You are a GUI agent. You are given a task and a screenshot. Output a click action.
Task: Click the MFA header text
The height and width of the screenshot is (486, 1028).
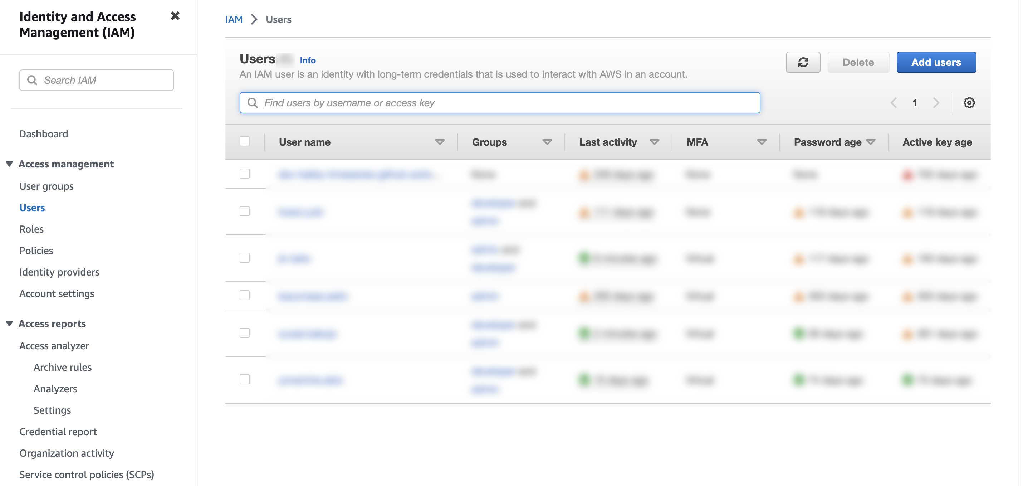697,142
